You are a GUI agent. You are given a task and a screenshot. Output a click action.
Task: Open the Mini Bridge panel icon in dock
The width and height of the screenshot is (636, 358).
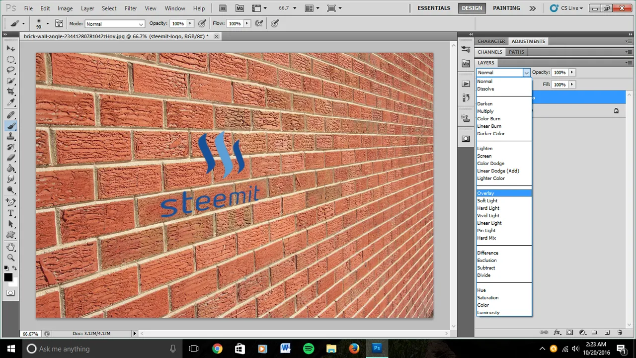tap(466, 64)
